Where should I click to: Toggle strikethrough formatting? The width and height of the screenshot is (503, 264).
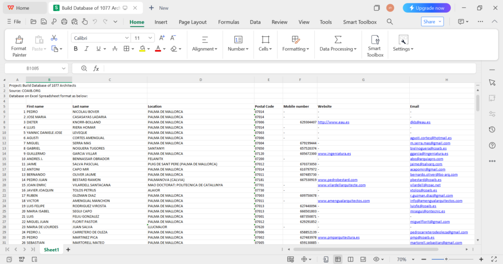[114, 49]
